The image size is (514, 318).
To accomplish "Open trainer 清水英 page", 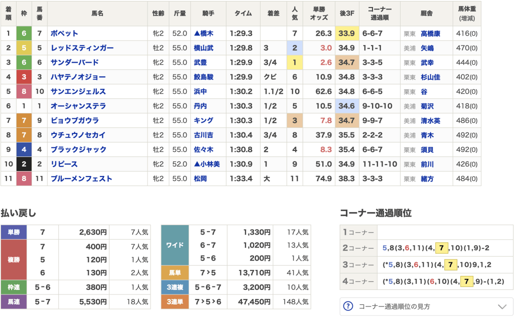I will pos(430,120).
